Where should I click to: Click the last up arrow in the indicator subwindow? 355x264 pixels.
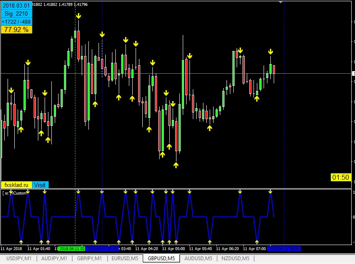pos(257,242)
